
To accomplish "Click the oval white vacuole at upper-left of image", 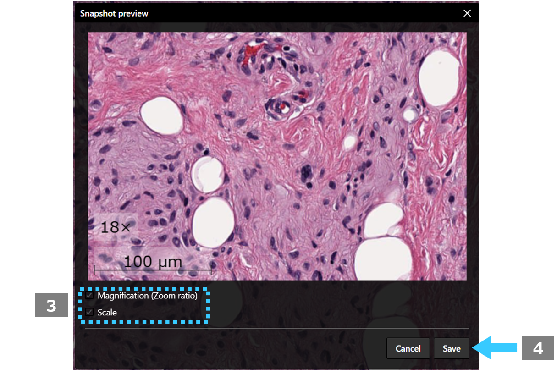I will (162, 116).
